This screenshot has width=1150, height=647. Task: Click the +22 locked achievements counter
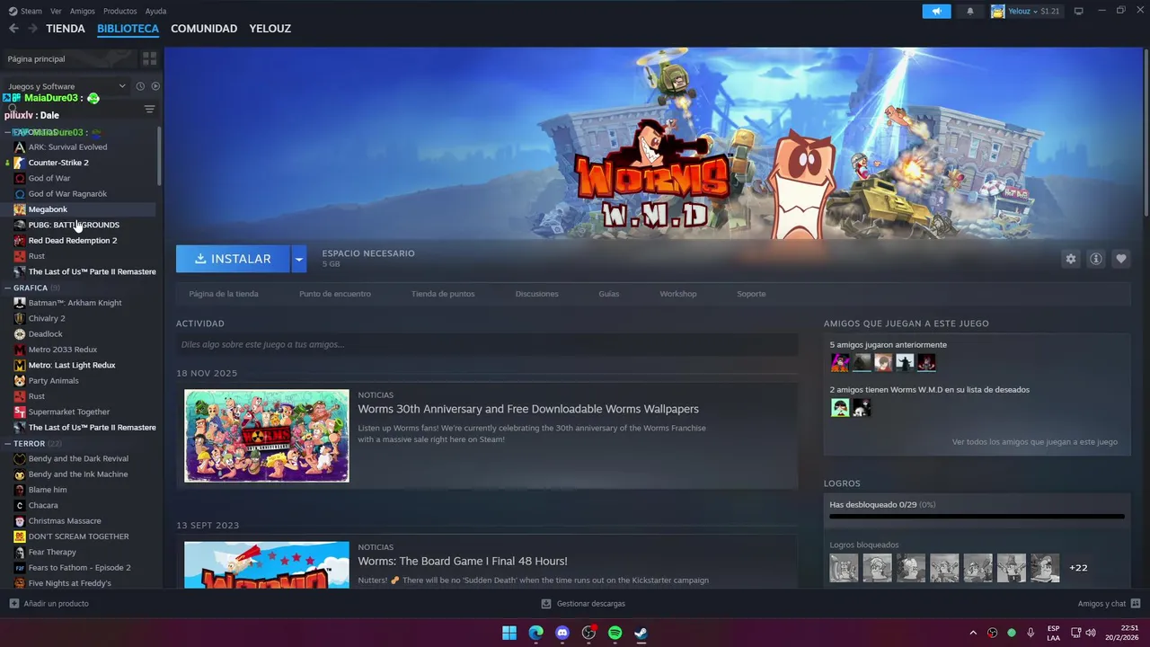tap(1078, 568)
